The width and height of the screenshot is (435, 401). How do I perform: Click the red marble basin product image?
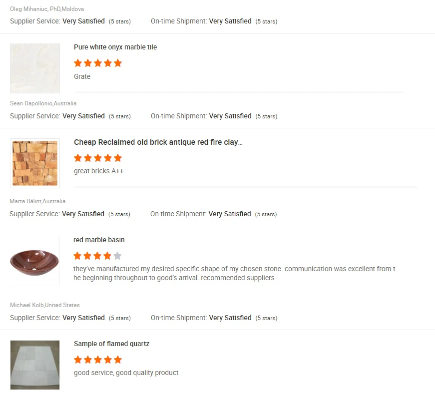(x=34, y=261)
